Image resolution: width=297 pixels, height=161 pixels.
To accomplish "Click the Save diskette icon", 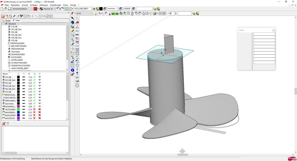I will click(9, 9).
